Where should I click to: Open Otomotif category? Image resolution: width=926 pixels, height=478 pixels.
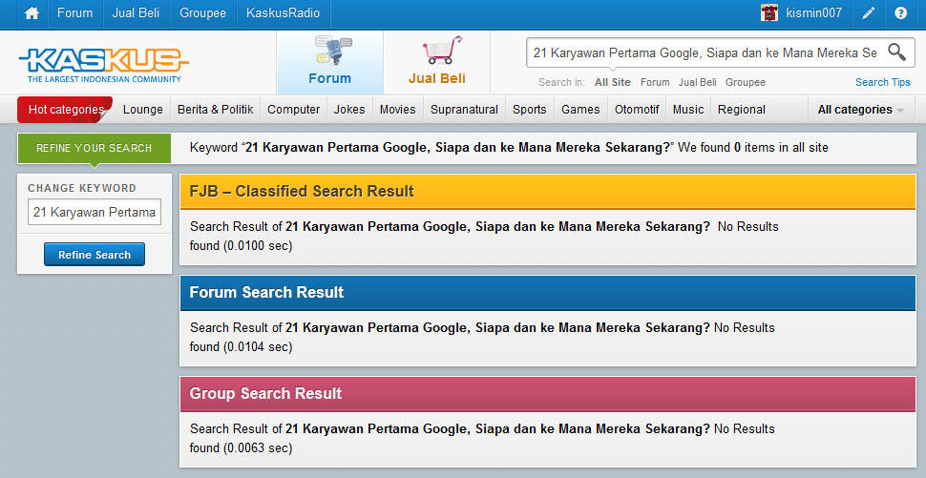[x=637, y=110]
